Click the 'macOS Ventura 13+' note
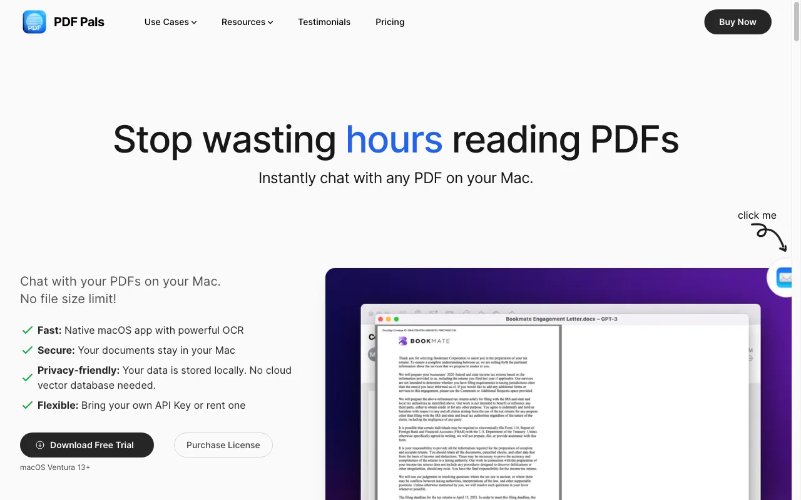Screen dimensions: 801x500 pyautogui.click(x=55, y=467)
